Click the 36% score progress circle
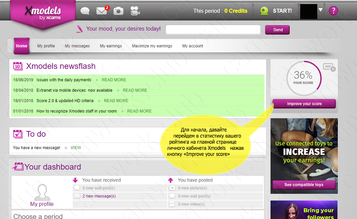 [x=303, y=78]
